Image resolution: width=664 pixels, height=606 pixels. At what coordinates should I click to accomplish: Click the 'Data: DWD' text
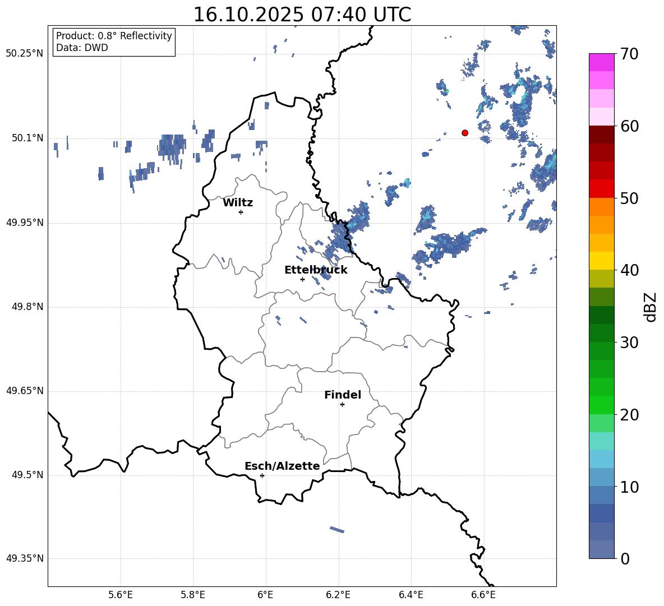tap(82, 48)
